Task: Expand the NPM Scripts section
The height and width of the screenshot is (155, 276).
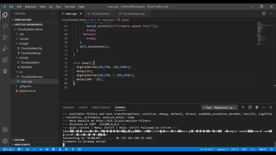Action: click(x=34, y=145)
